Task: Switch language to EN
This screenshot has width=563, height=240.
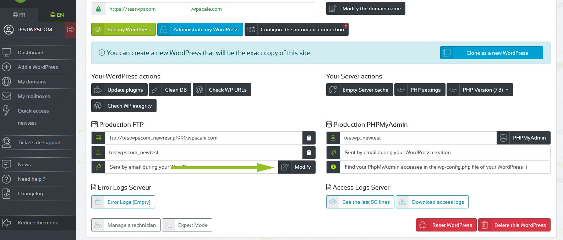Action: pos(57,15)
